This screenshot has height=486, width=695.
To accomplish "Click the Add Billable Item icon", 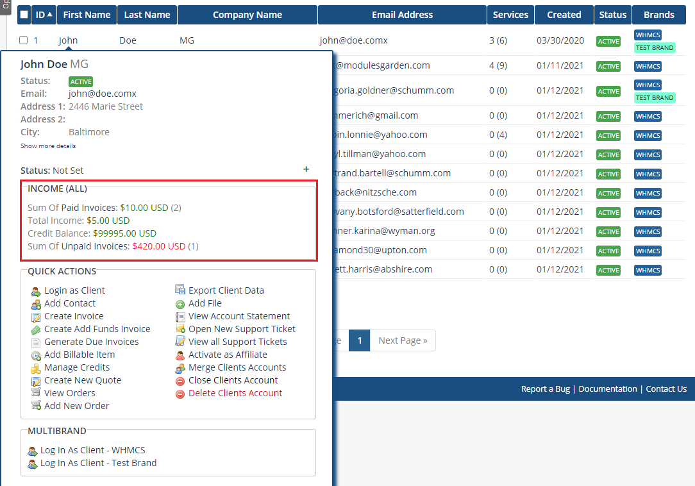I will (x=36, y=356).
